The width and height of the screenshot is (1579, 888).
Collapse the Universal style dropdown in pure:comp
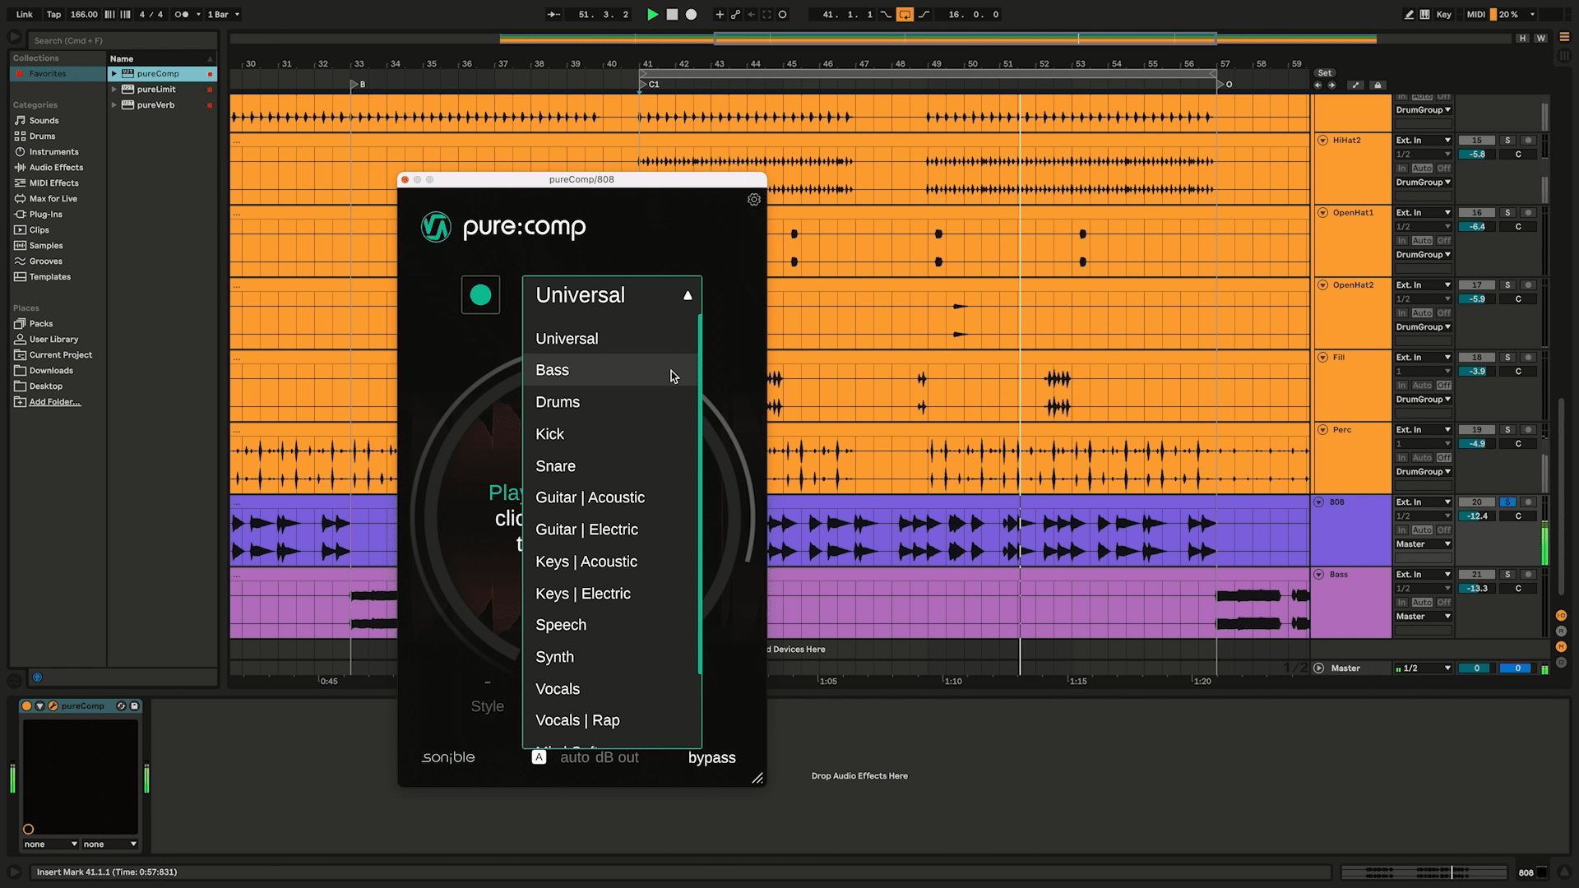coord(688,294)
